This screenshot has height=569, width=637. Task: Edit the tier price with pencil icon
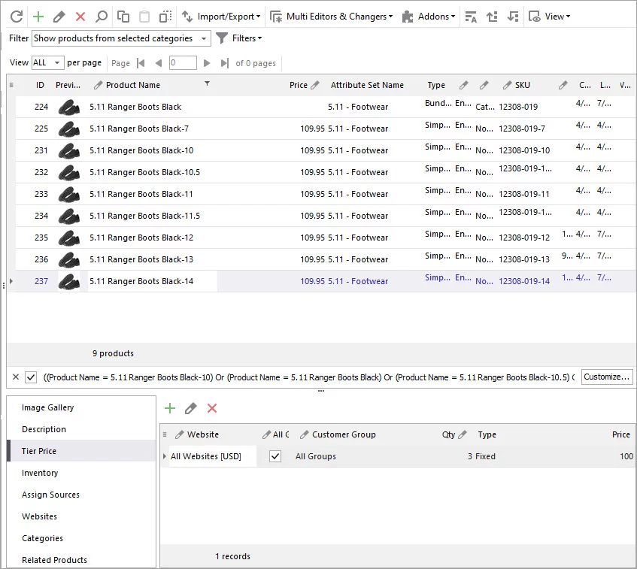190,408
